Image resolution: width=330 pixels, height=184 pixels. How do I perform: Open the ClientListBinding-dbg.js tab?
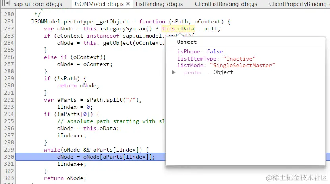tap(226, 4)
